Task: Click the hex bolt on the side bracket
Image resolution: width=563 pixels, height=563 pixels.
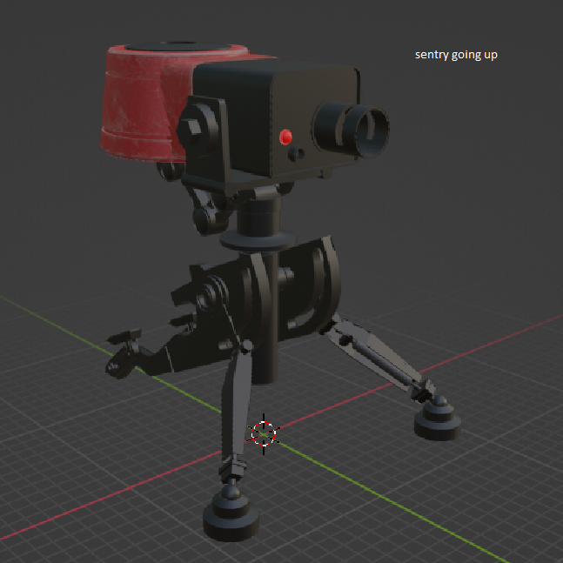Action: click(x=191, y=127)
